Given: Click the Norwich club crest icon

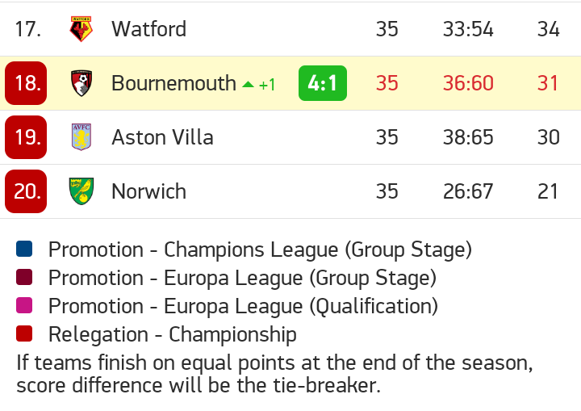Looking at the screenshot, I should pyautogui.click(x=81, y=191).
